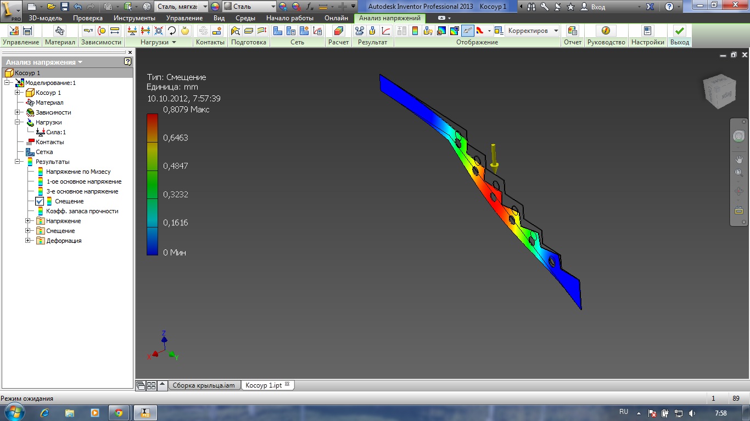Click the Manual contact icon in Контакты
Viewport: 750px width, 421px height.
217,31
